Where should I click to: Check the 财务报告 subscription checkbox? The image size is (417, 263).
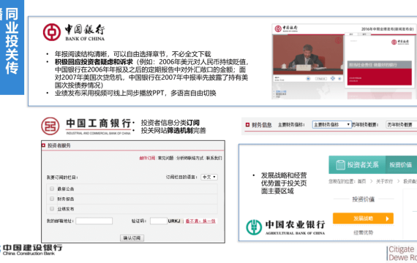52,199
